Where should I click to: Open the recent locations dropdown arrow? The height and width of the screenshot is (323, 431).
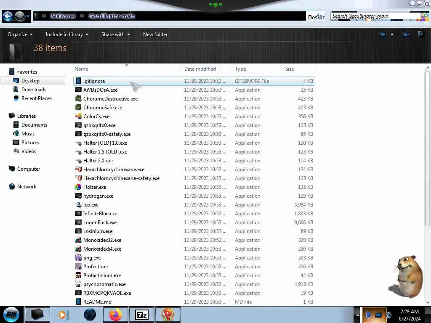coord(28,16)
